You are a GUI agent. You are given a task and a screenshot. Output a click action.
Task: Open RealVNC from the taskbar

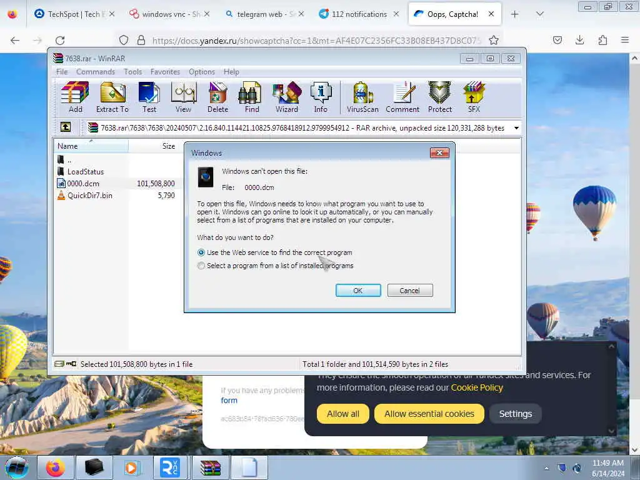(x=170, y=467)
